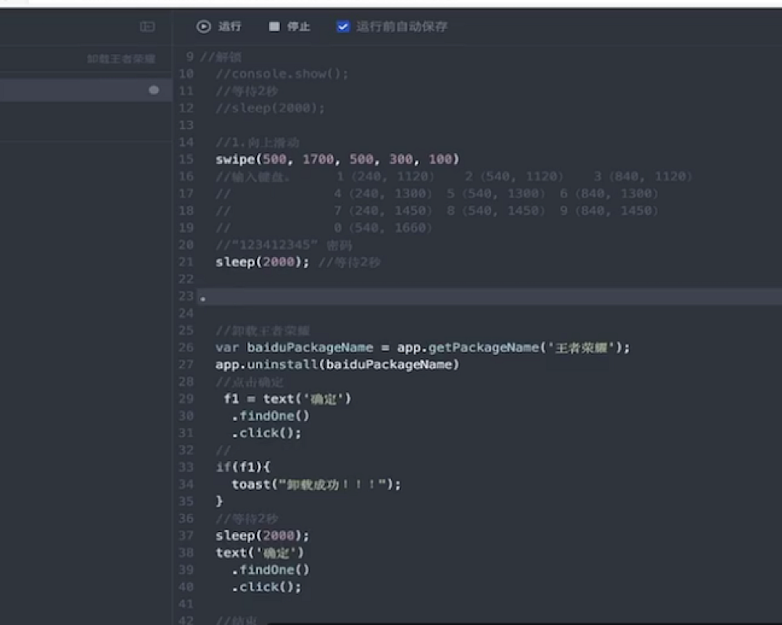Click the 运行前自动保存 label text
Image resolution: width=782 pixels, height=625 pixels.
(402, 27)
